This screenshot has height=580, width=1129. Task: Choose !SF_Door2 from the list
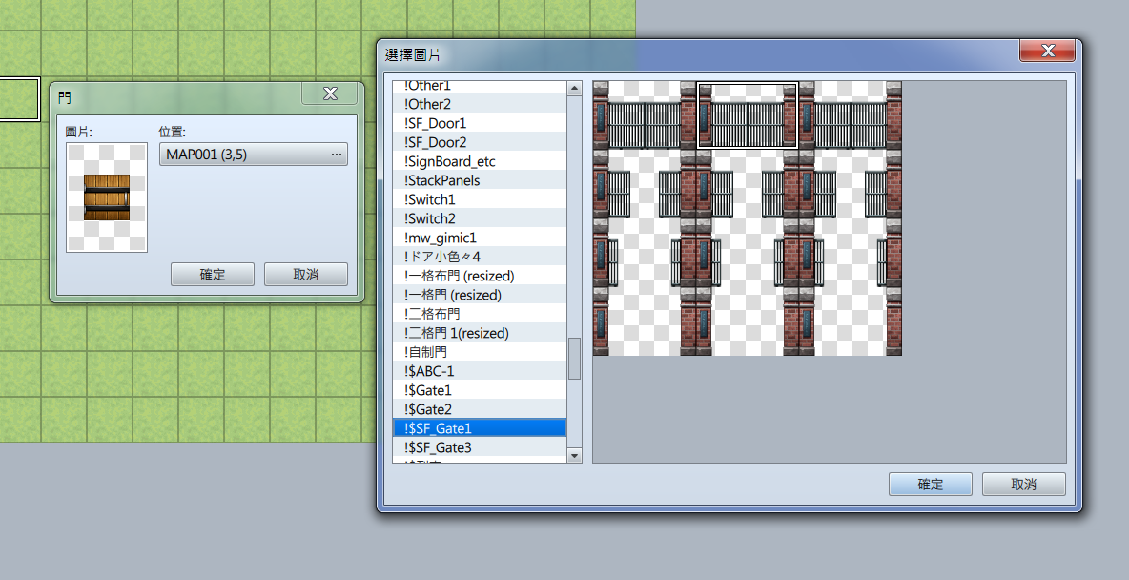(480, 143)
